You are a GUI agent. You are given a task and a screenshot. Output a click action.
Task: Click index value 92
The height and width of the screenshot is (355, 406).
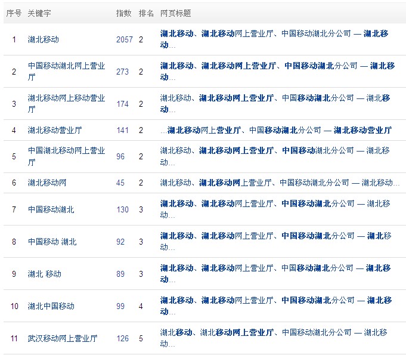tap(120, 242)
